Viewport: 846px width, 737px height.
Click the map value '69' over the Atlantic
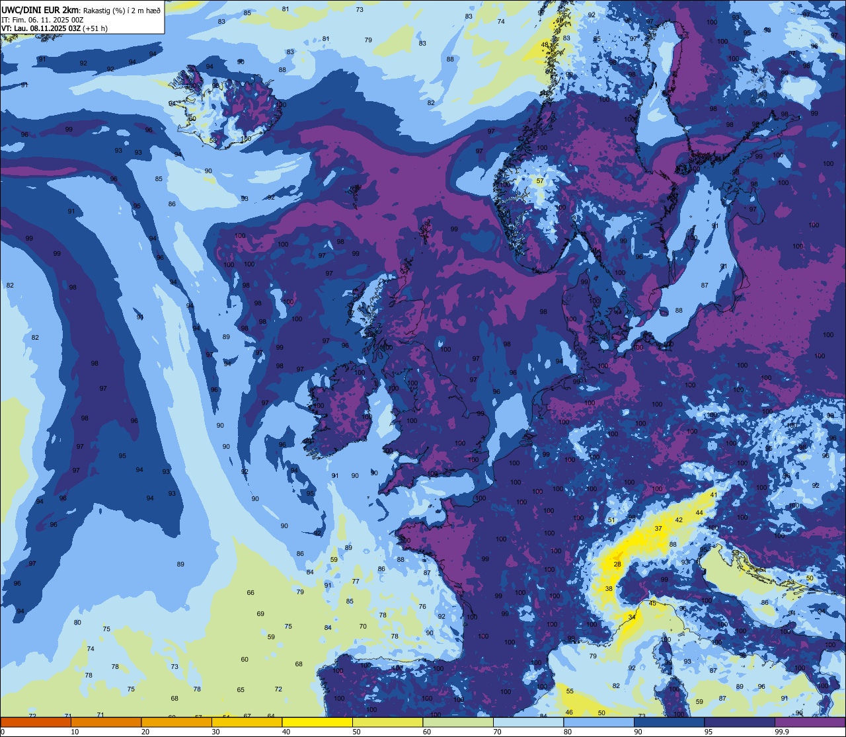(x=260, y=613)
